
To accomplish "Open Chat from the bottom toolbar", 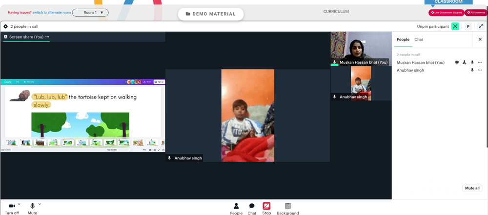I will click(252, 208).
